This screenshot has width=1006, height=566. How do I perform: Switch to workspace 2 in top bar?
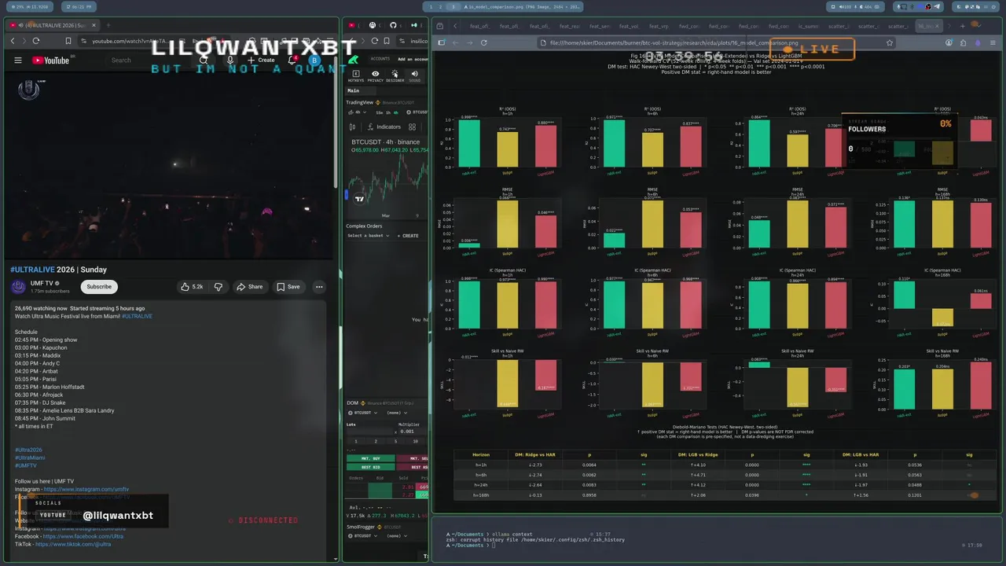pyautogui.click(x=442, y=6)
